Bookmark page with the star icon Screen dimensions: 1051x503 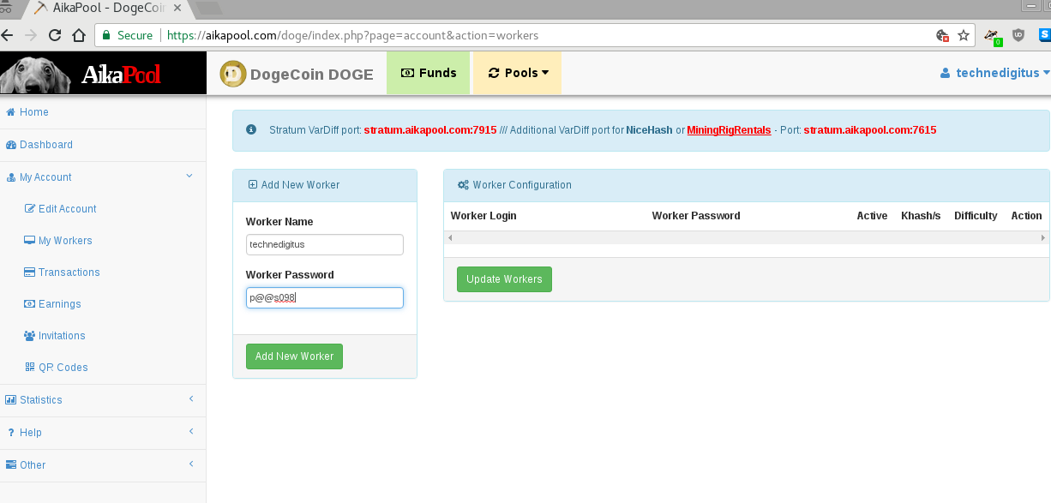(x=964, y=35)
